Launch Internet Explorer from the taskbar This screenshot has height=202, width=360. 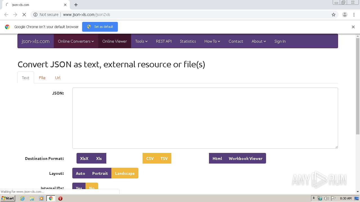tap(22, 198)
